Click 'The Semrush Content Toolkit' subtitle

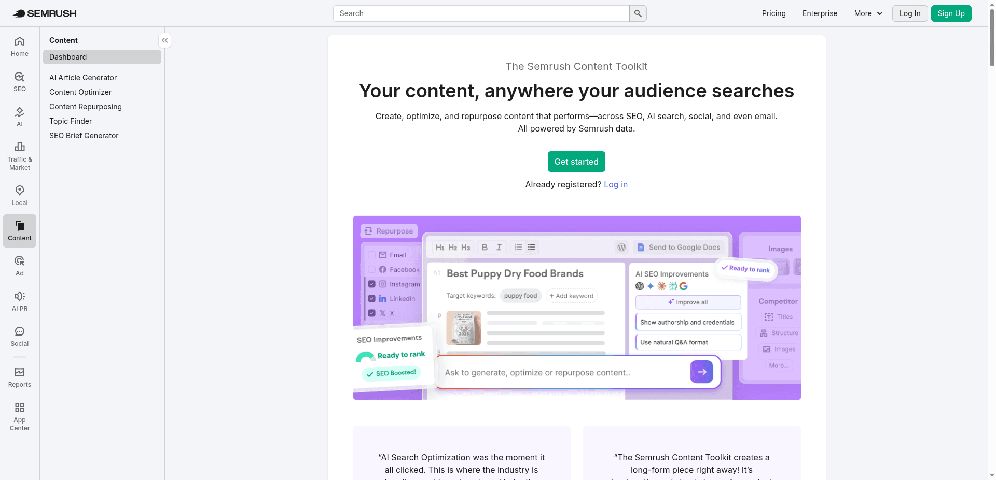point(576,66)
